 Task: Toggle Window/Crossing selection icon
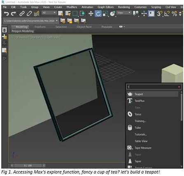point(82,14)
